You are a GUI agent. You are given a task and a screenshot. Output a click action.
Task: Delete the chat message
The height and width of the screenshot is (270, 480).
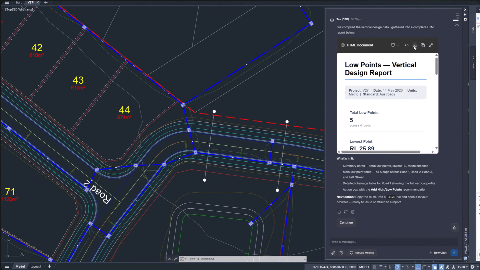click(x=353, y=212)
